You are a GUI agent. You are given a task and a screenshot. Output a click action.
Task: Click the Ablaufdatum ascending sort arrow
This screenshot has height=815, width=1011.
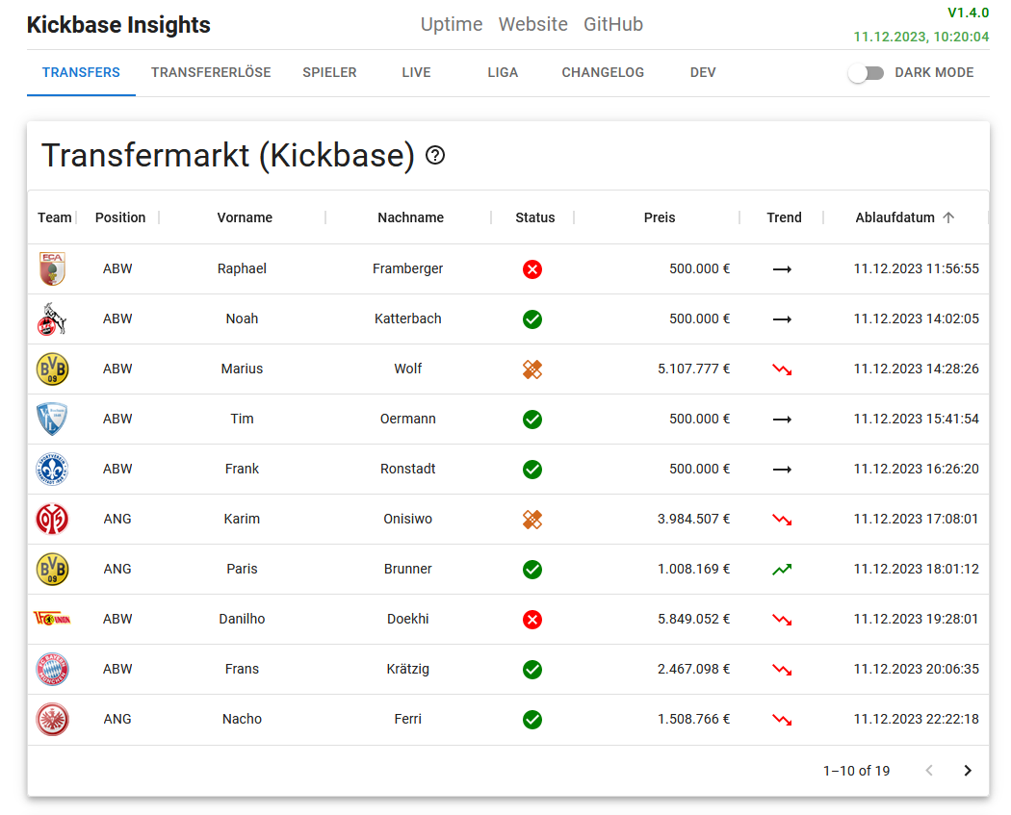coord(948,217)
